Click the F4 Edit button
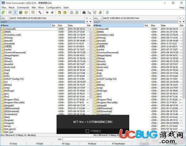186x146 pixels. click(40, 144)
